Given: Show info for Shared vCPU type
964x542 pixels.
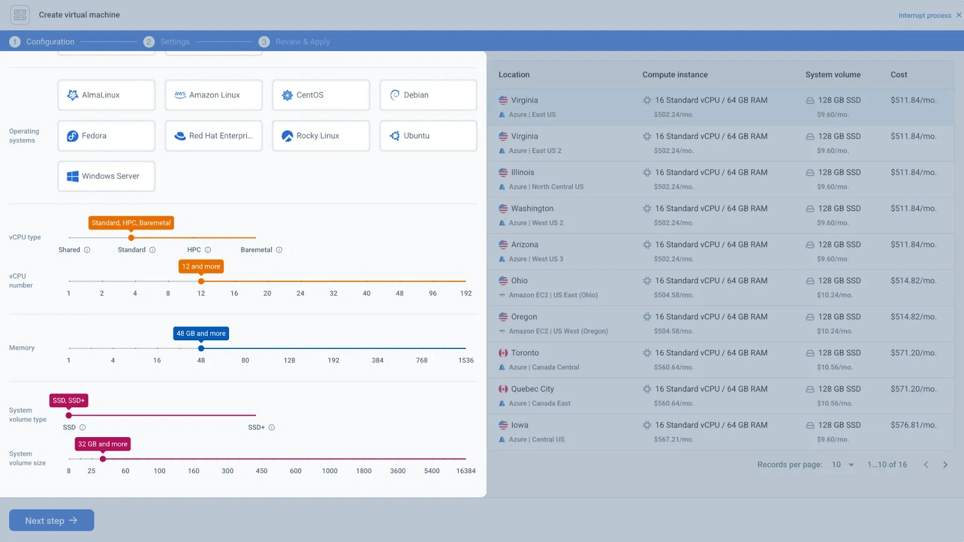Looking at the screenshot, I should pyautogui.click(x=87, y=250).
